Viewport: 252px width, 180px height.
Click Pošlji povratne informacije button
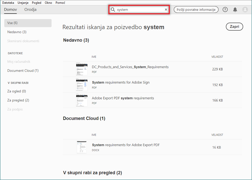tap(196, 10)
